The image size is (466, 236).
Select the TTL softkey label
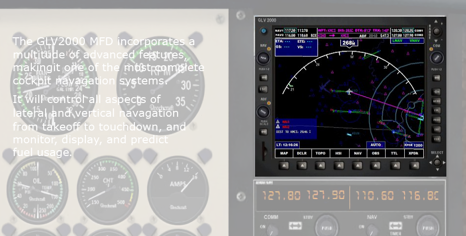click(395, 154)
